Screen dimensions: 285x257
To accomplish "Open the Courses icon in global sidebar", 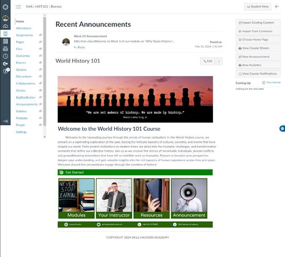I will [x=5, y=34].
